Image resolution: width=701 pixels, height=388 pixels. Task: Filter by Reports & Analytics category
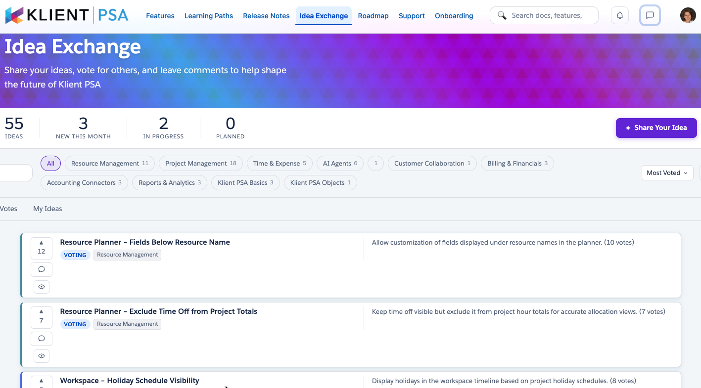[x=170, y=182]
